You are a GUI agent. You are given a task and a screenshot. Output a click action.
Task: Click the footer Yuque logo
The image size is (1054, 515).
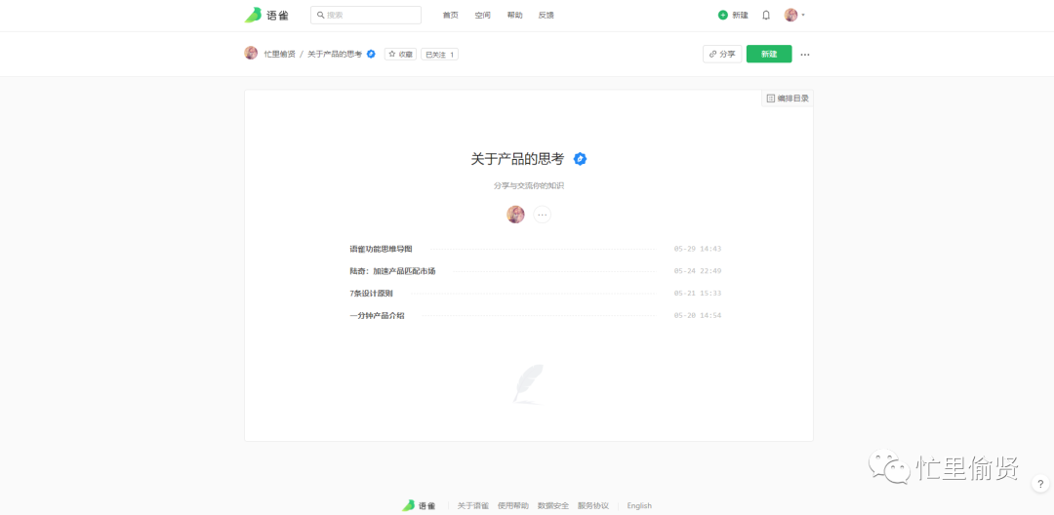click(419, 505)
